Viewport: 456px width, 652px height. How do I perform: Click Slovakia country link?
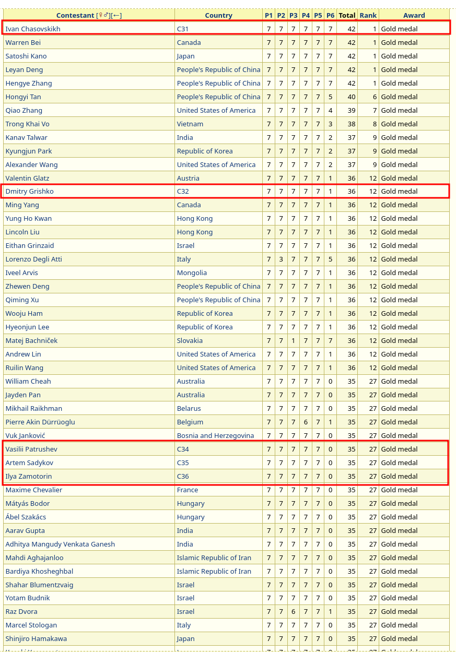click(190, 340)
